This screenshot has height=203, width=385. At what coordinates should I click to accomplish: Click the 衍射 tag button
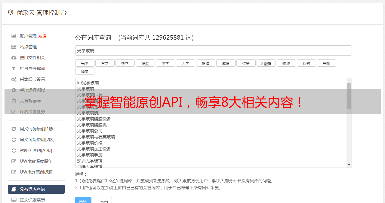tap(306, 63)
